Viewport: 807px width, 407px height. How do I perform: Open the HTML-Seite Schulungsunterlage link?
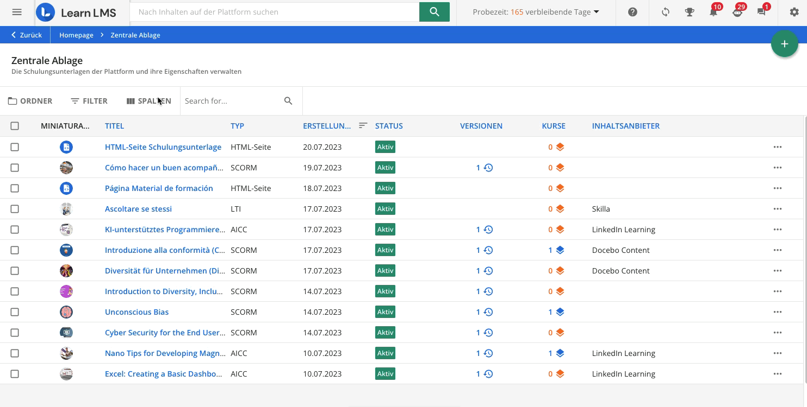click(163, 147)
